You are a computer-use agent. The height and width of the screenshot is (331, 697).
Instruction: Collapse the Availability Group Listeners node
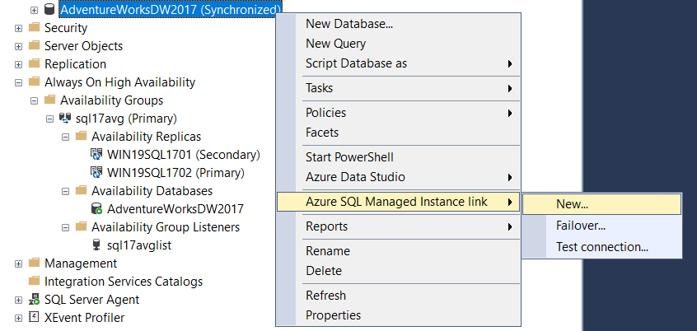tap(65, 227)
